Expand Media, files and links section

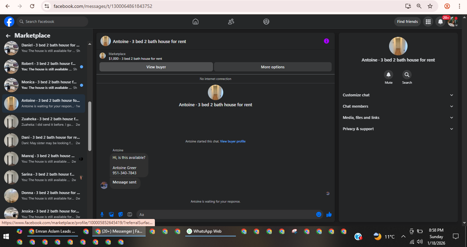(398, 118)
